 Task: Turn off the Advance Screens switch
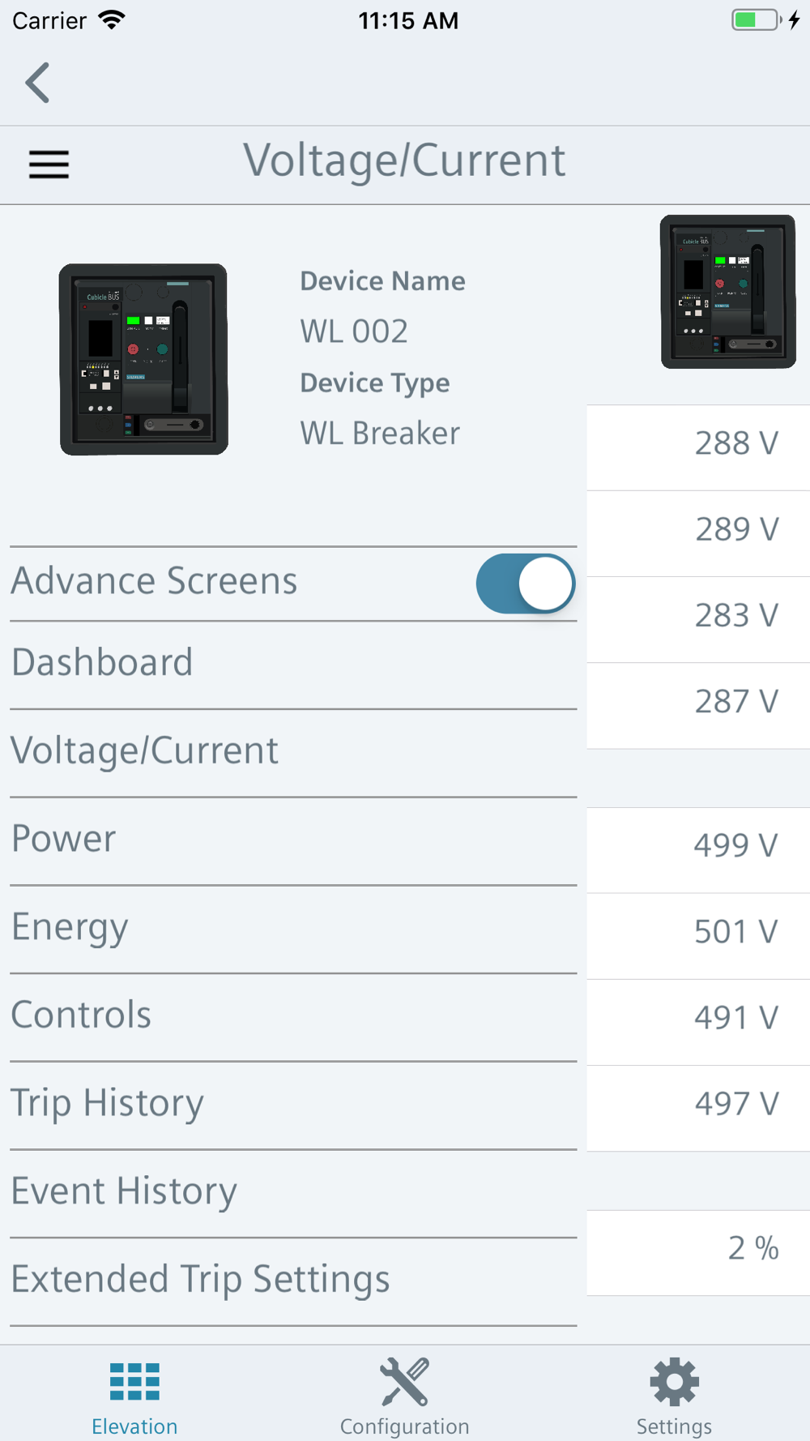526,584
